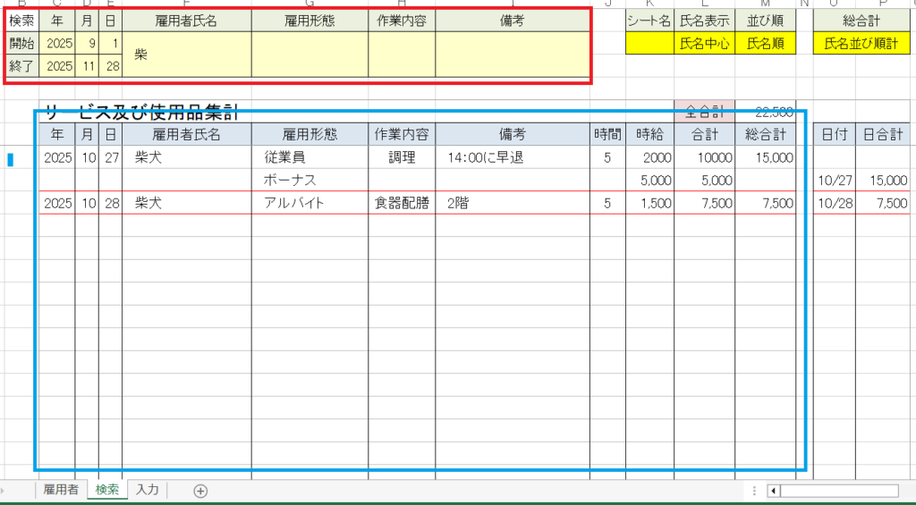Select the 食器配膳 work content cell

click(x=402, y=203)
